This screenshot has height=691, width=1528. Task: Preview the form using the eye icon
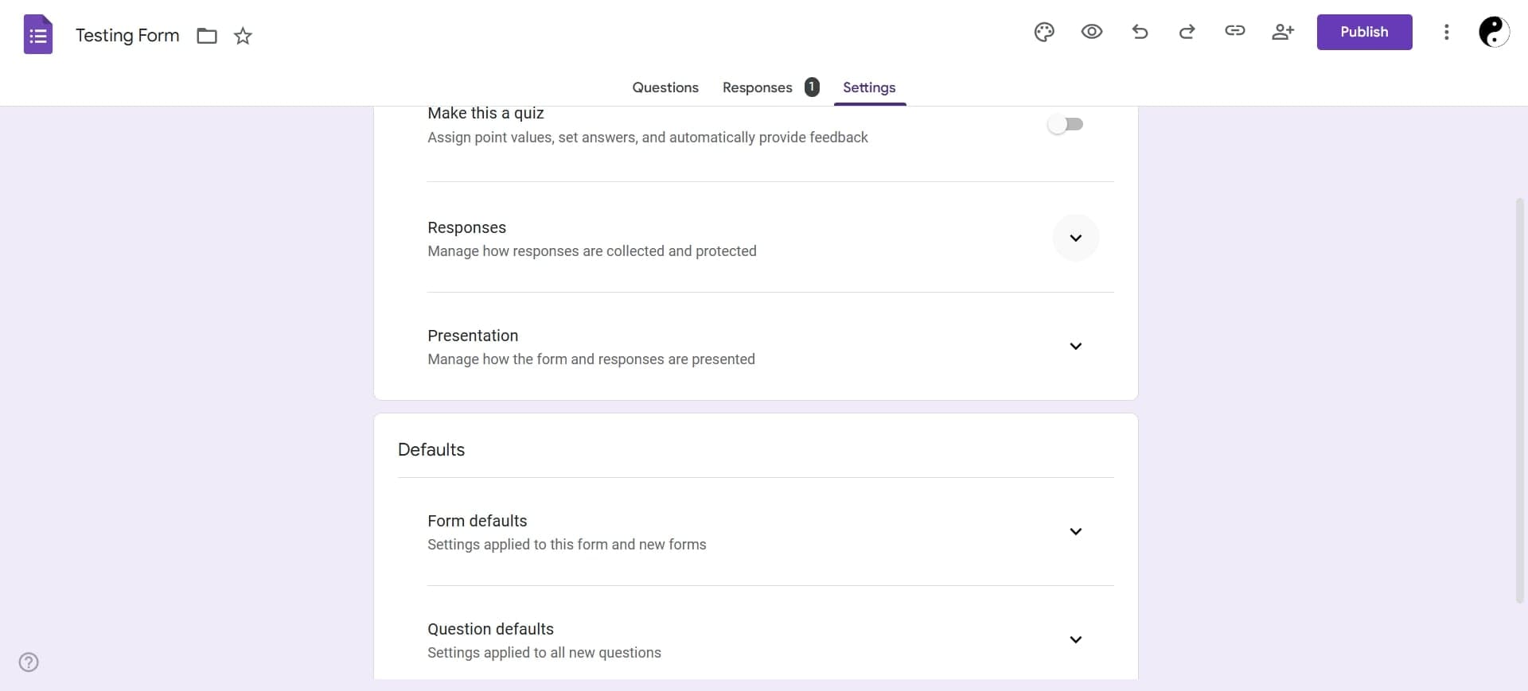click(1091, 33)
